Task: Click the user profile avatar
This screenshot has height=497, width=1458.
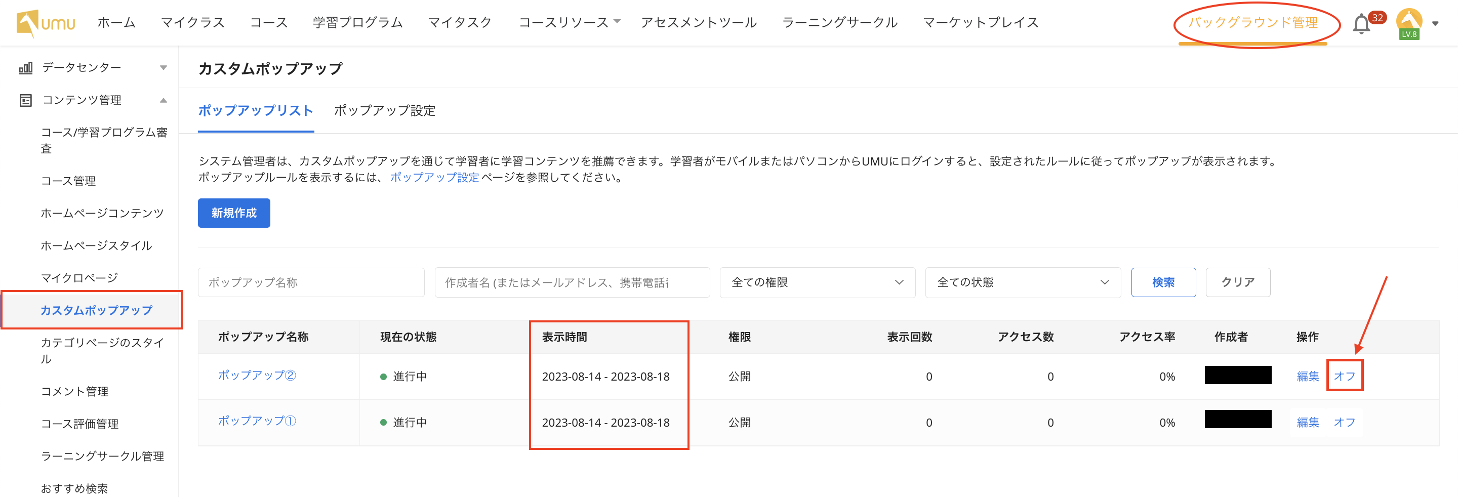Action: (x=1409, y=23)
